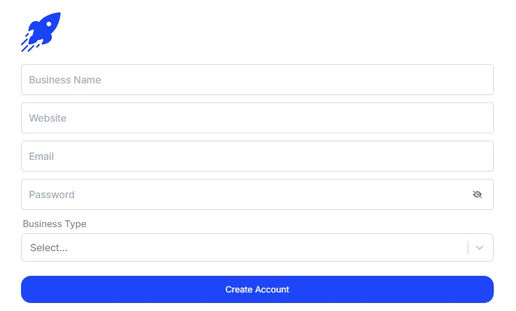
Task: Select the Email input box
Action: 257,156
